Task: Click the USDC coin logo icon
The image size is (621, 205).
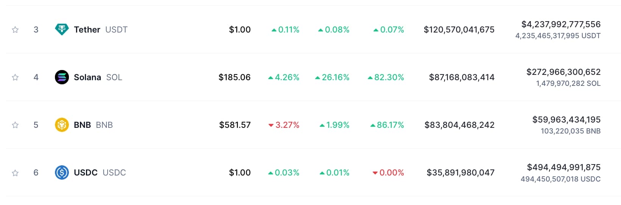Action: pyautogui.click(x=62, y=172)
